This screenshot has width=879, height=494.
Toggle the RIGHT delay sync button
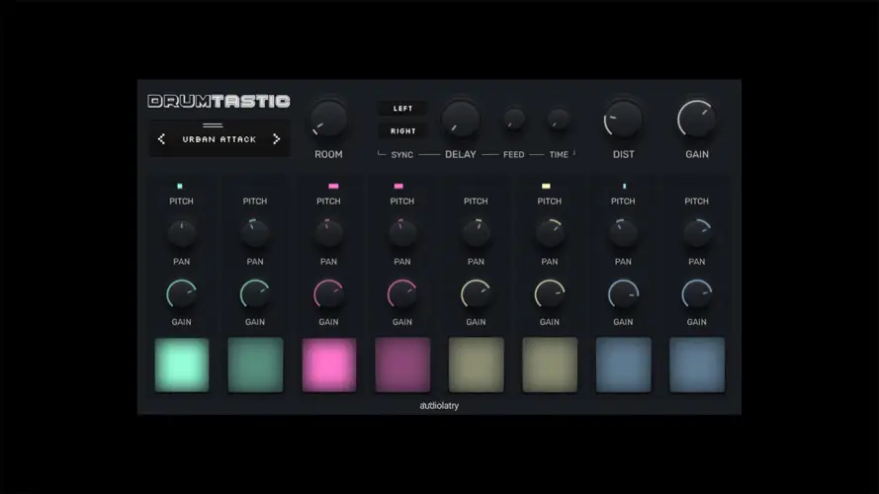click(402, 130)
